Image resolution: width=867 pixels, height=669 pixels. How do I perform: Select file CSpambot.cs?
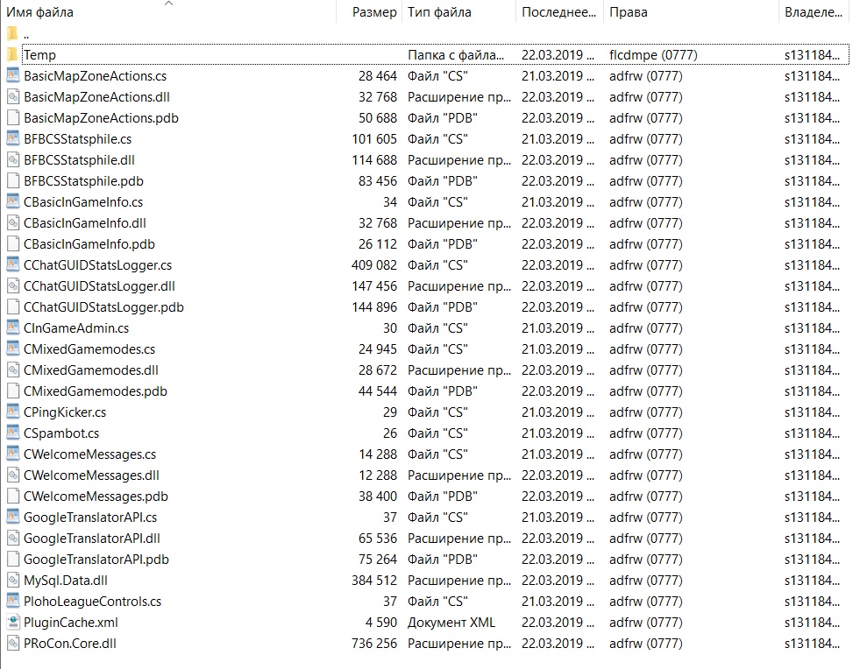tap(61, 433)
